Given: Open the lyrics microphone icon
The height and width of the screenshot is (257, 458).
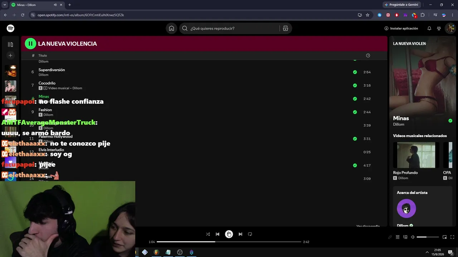Looking at the screenshot, I should pos(390,237).
